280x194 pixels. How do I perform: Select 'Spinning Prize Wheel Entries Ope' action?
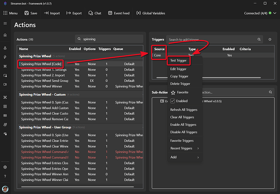pyautogui.click(x=80, y=169)
